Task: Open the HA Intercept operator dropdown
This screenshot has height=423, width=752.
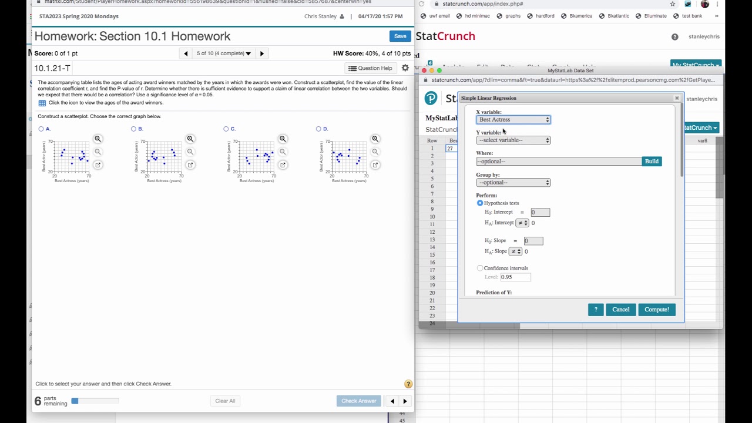Action: [522, 223]
